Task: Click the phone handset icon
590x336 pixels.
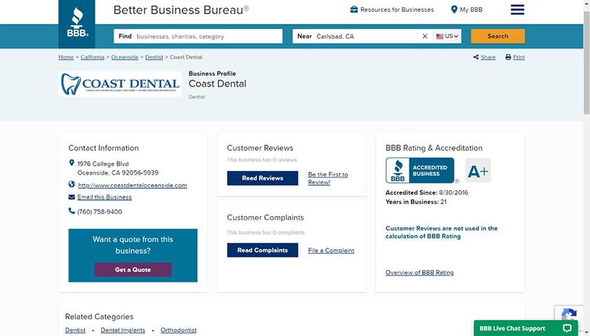Action: [x=72, y=211]
